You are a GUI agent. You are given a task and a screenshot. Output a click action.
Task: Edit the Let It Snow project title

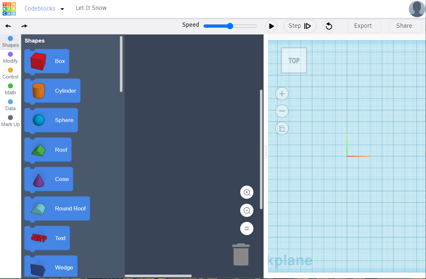[91, 8]
